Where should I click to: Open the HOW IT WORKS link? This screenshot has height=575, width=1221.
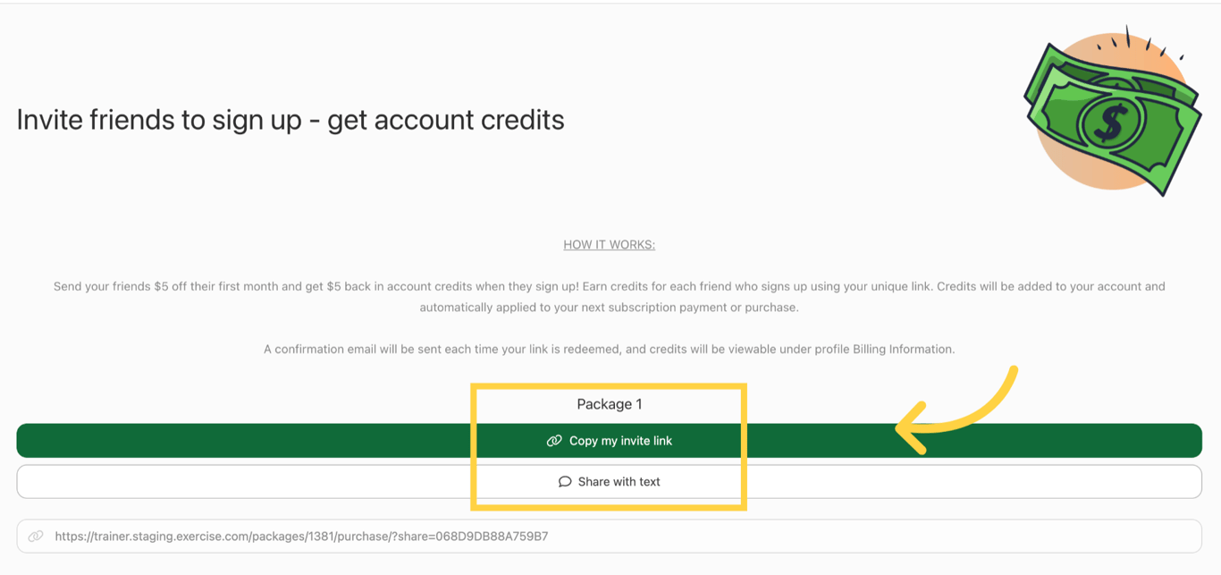pyautogui.click(x=609, y=244)
